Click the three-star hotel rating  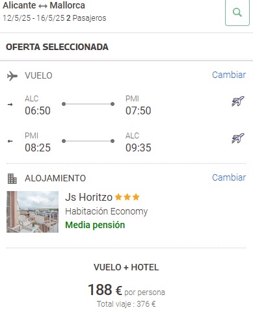(x=127, y=197)
